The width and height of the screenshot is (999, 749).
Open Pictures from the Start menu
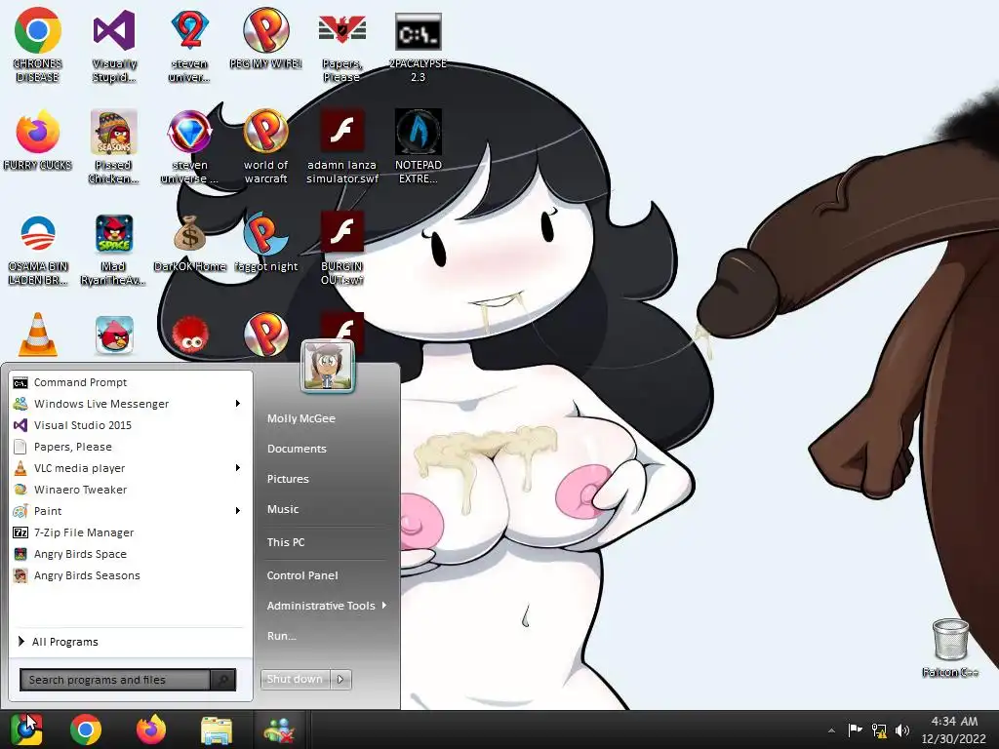pos(288,478)
